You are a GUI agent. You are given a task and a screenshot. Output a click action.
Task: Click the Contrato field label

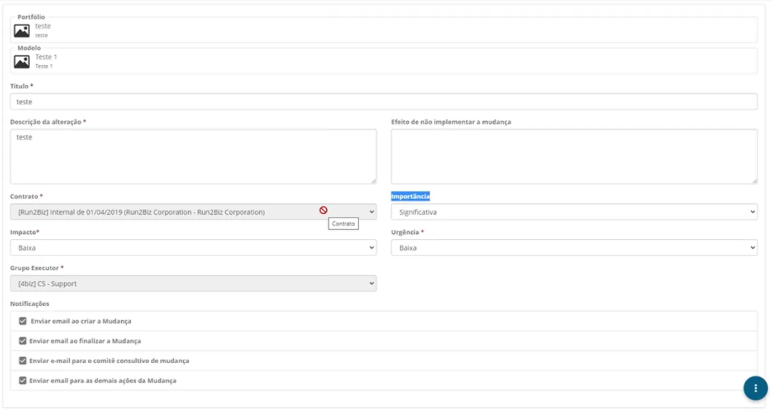[26, 196]
